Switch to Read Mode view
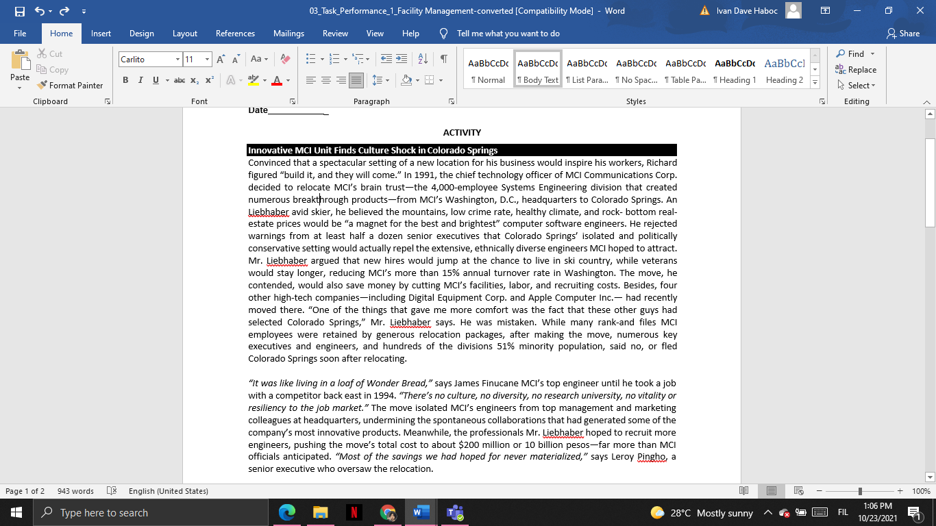The height and width of the screenshot is (526, 936). 744,491
